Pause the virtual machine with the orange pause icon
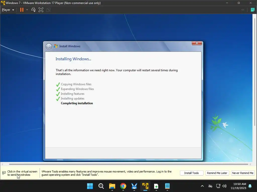Image resolution: width=257 pixels, height=192 pixels. tap(22, 10)
